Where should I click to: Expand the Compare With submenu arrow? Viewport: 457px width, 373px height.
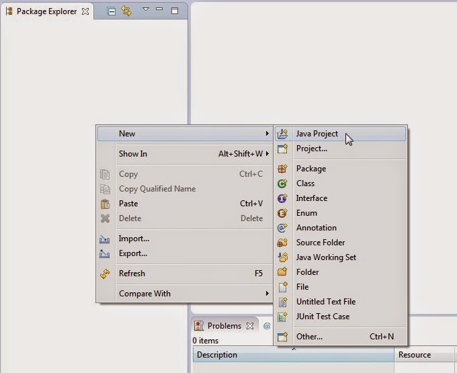point(267,294)
